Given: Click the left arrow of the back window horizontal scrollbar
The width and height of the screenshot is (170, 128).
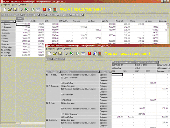Looking at the screenshot, I should coord(17,123).
